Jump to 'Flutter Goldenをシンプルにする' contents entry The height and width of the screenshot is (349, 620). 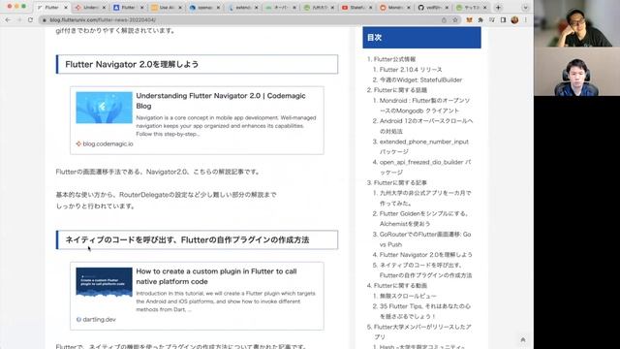coord(424,219)
